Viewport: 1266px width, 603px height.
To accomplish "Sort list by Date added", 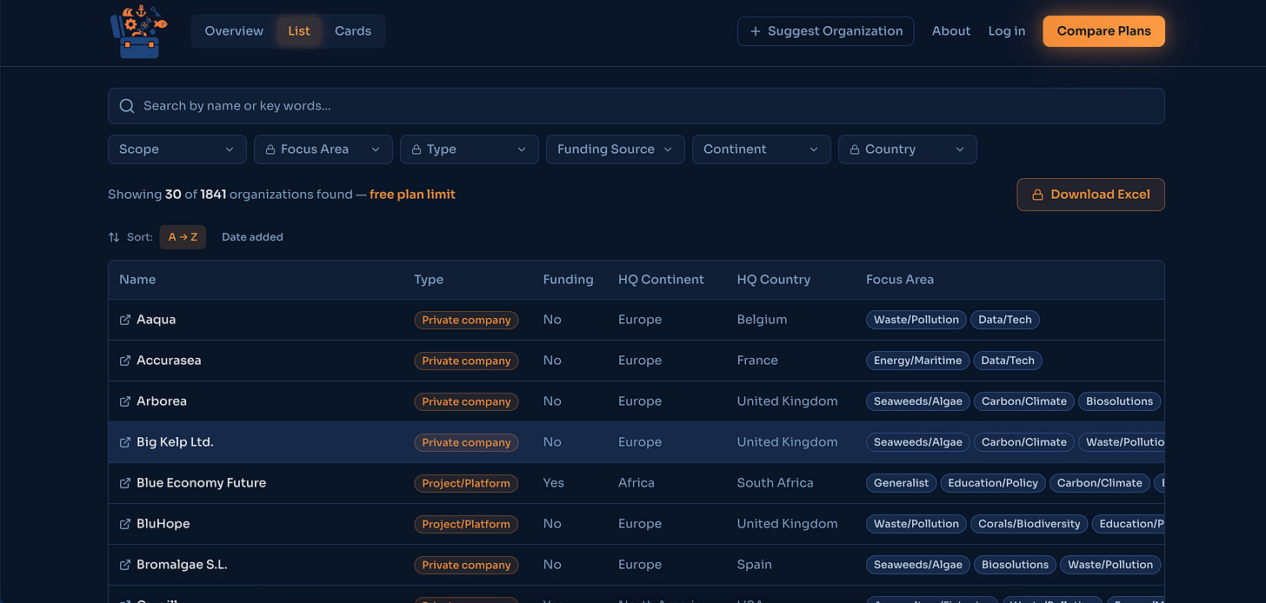I will click(252, 237).
